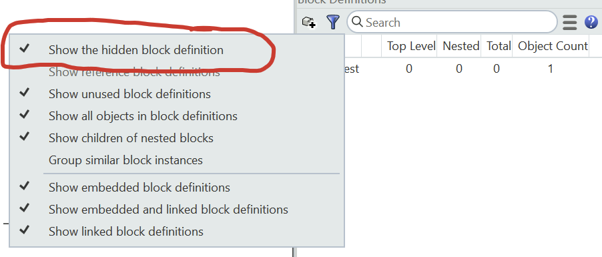Screen dimensions: 602x257
Task: Toggle Show the hidden block definition
Action: click(177, 50)
